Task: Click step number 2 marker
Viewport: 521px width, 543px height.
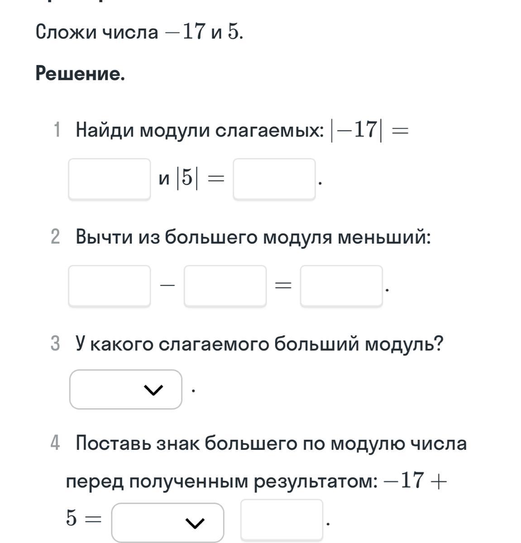Action: click(x=56, y=237)
